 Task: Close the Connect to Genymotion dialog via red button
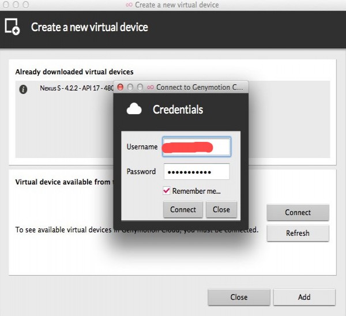pyautogui.click(x=120, y=87)
